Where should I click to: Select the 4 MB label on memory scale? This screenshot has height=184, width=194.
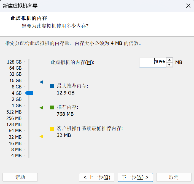coord(16,156)
